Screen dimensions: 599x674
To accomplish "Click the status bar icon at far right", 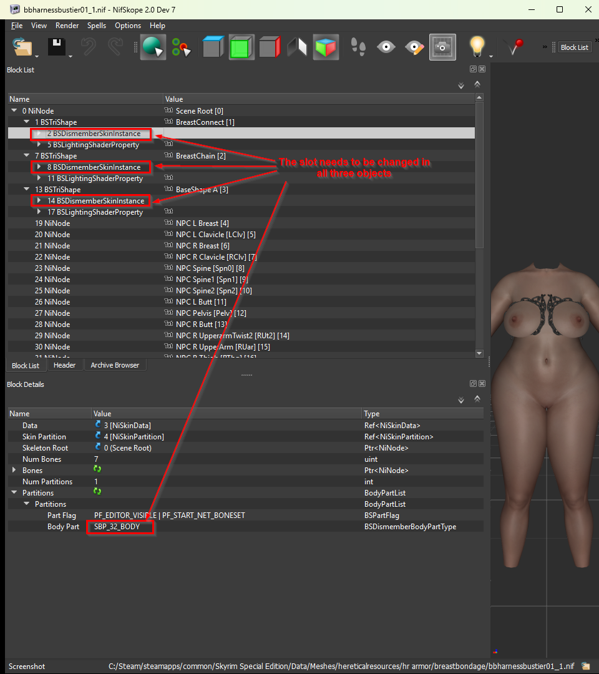I will (x=585, y=667).
